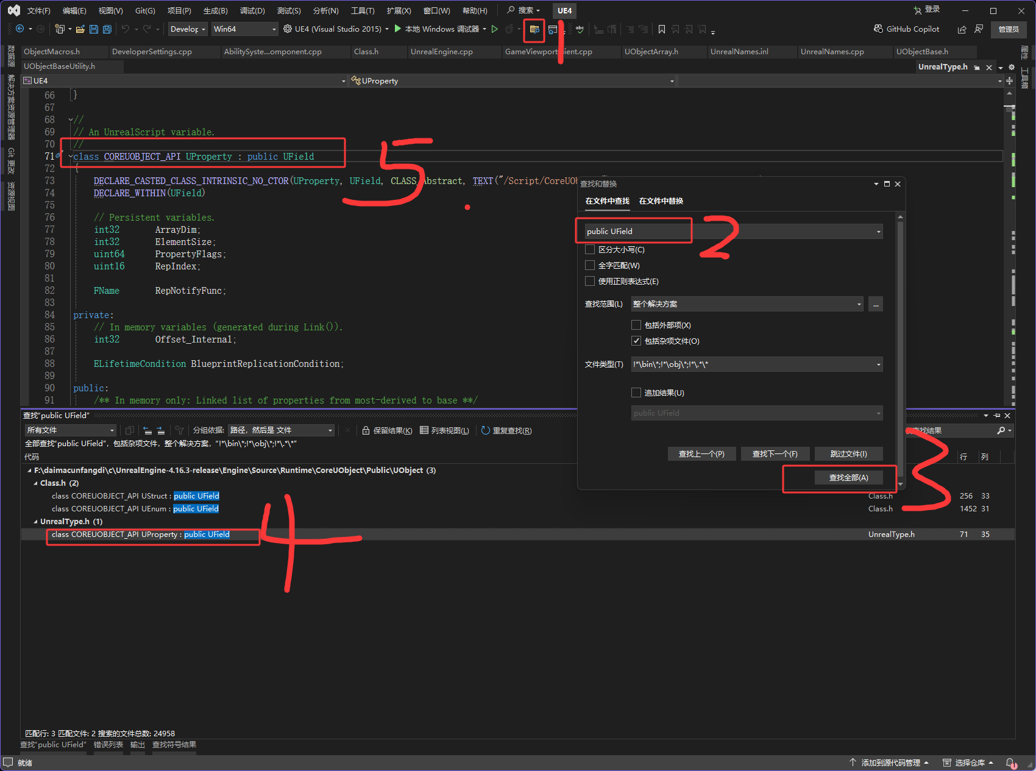Collapse the Class.h (2) results group
Screen dimensions: 1036x771
[x=35, y=483]
